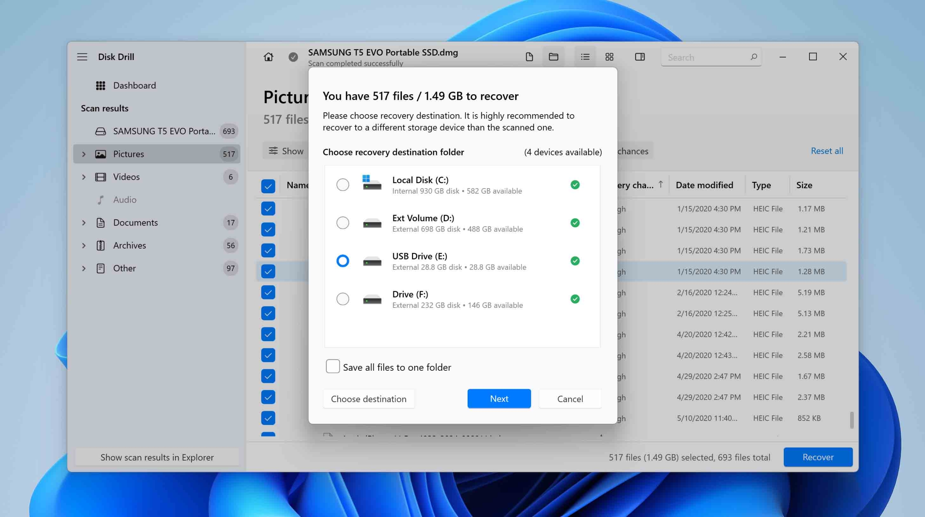
Task: Uncheck the file row sized 1.17 MB
Action: coord(268,208)
